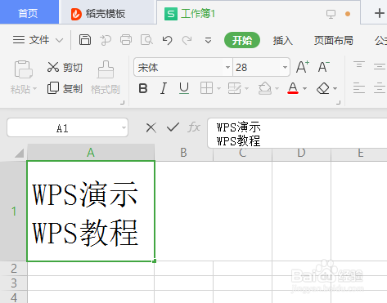Click the eraser clear formatting icon
Screen dimensions: 387x303
pos(323,88)
